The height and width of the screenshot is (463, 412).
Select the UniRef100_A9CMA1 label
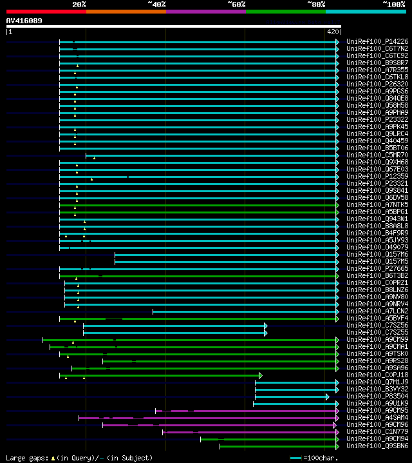(x=377, y=346)
